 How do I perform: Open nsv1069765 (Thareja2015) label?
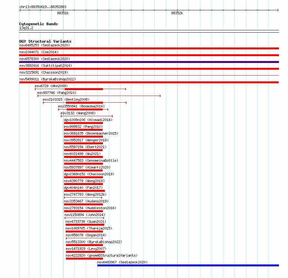[x=89, y=228]
